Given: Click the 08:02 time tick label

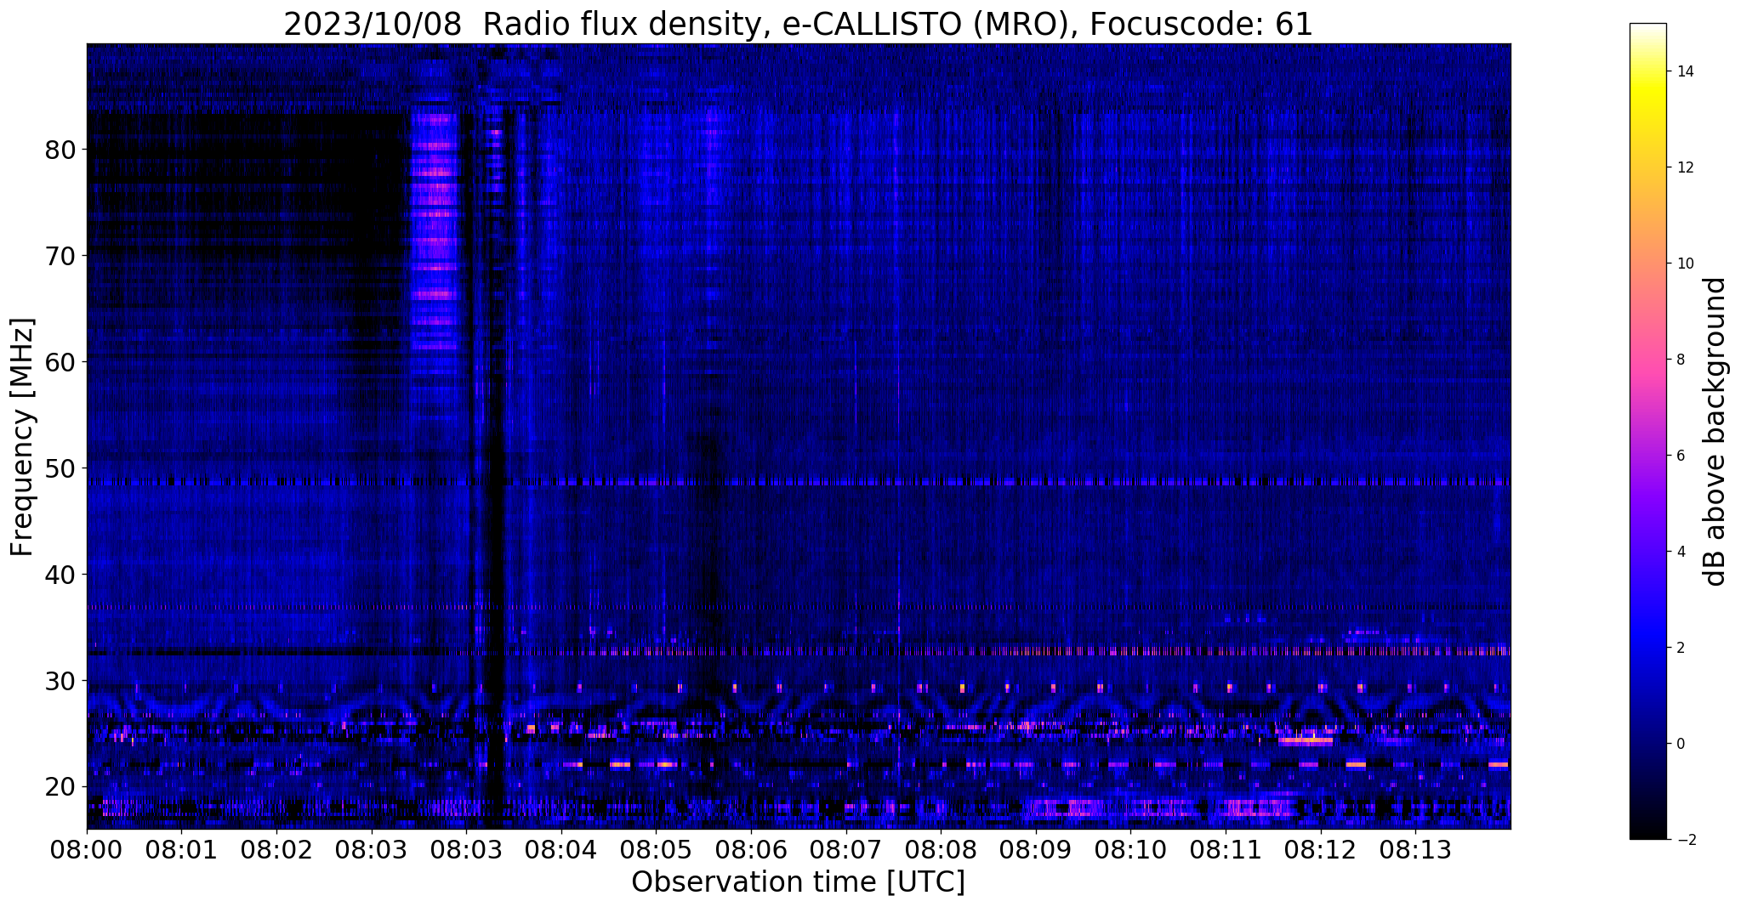Looking at the screenshot, I should coord(276,849).
